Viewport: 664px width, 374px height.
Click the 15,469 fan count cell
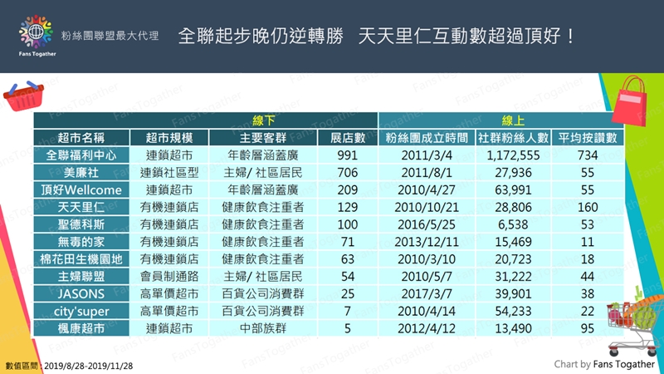coord(513,242)
